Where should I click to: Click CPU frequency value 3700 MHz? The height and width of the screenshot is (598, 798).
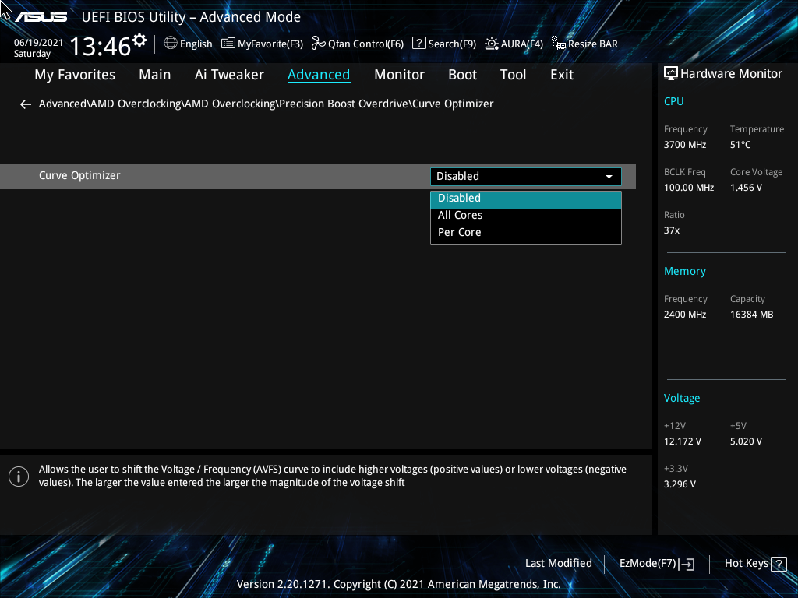[684, 145]
